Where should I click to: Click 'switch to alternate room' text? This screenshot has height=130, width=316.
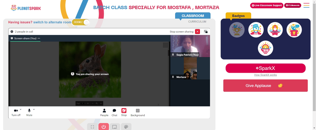52,22
